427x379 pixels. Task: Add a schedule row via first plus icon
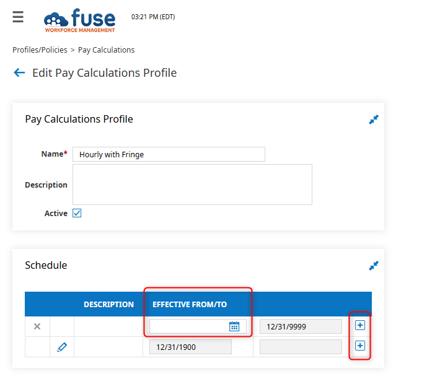360,325
